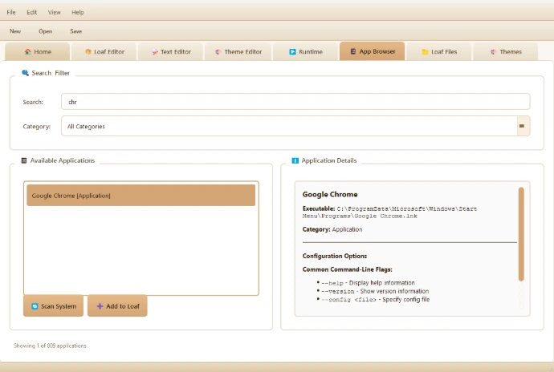Viewport: 554px width, 372px height.
Task: Click the Showing 1 of applications status text
Action: click(x=50, y=346)
